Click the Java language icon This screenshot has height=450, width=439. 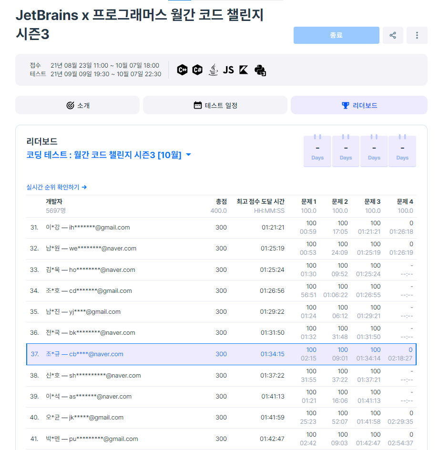213,70
